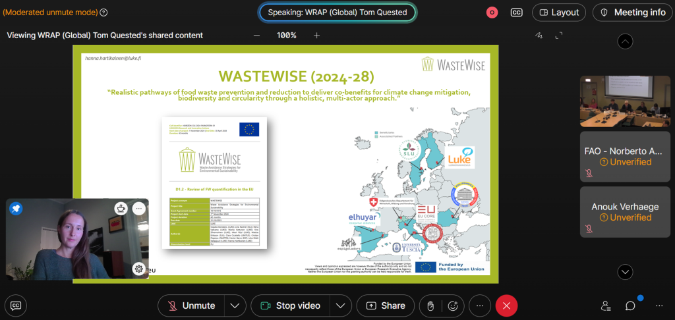675x320 pixels.
Task: Open Meeting info
Action: tap(632, 13)
